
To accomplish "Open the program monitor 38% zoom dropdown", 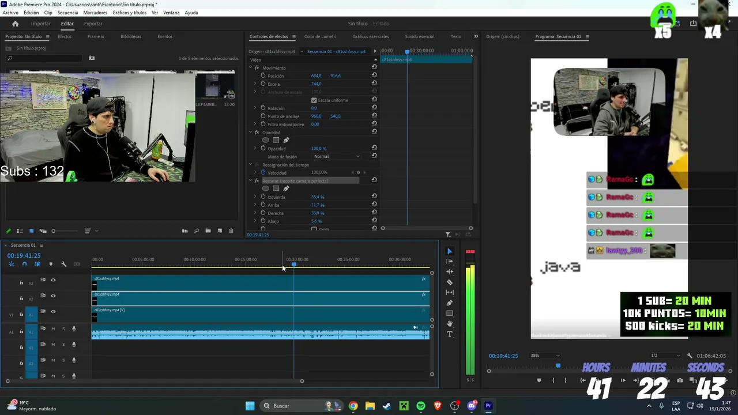I will pos(544,356).
